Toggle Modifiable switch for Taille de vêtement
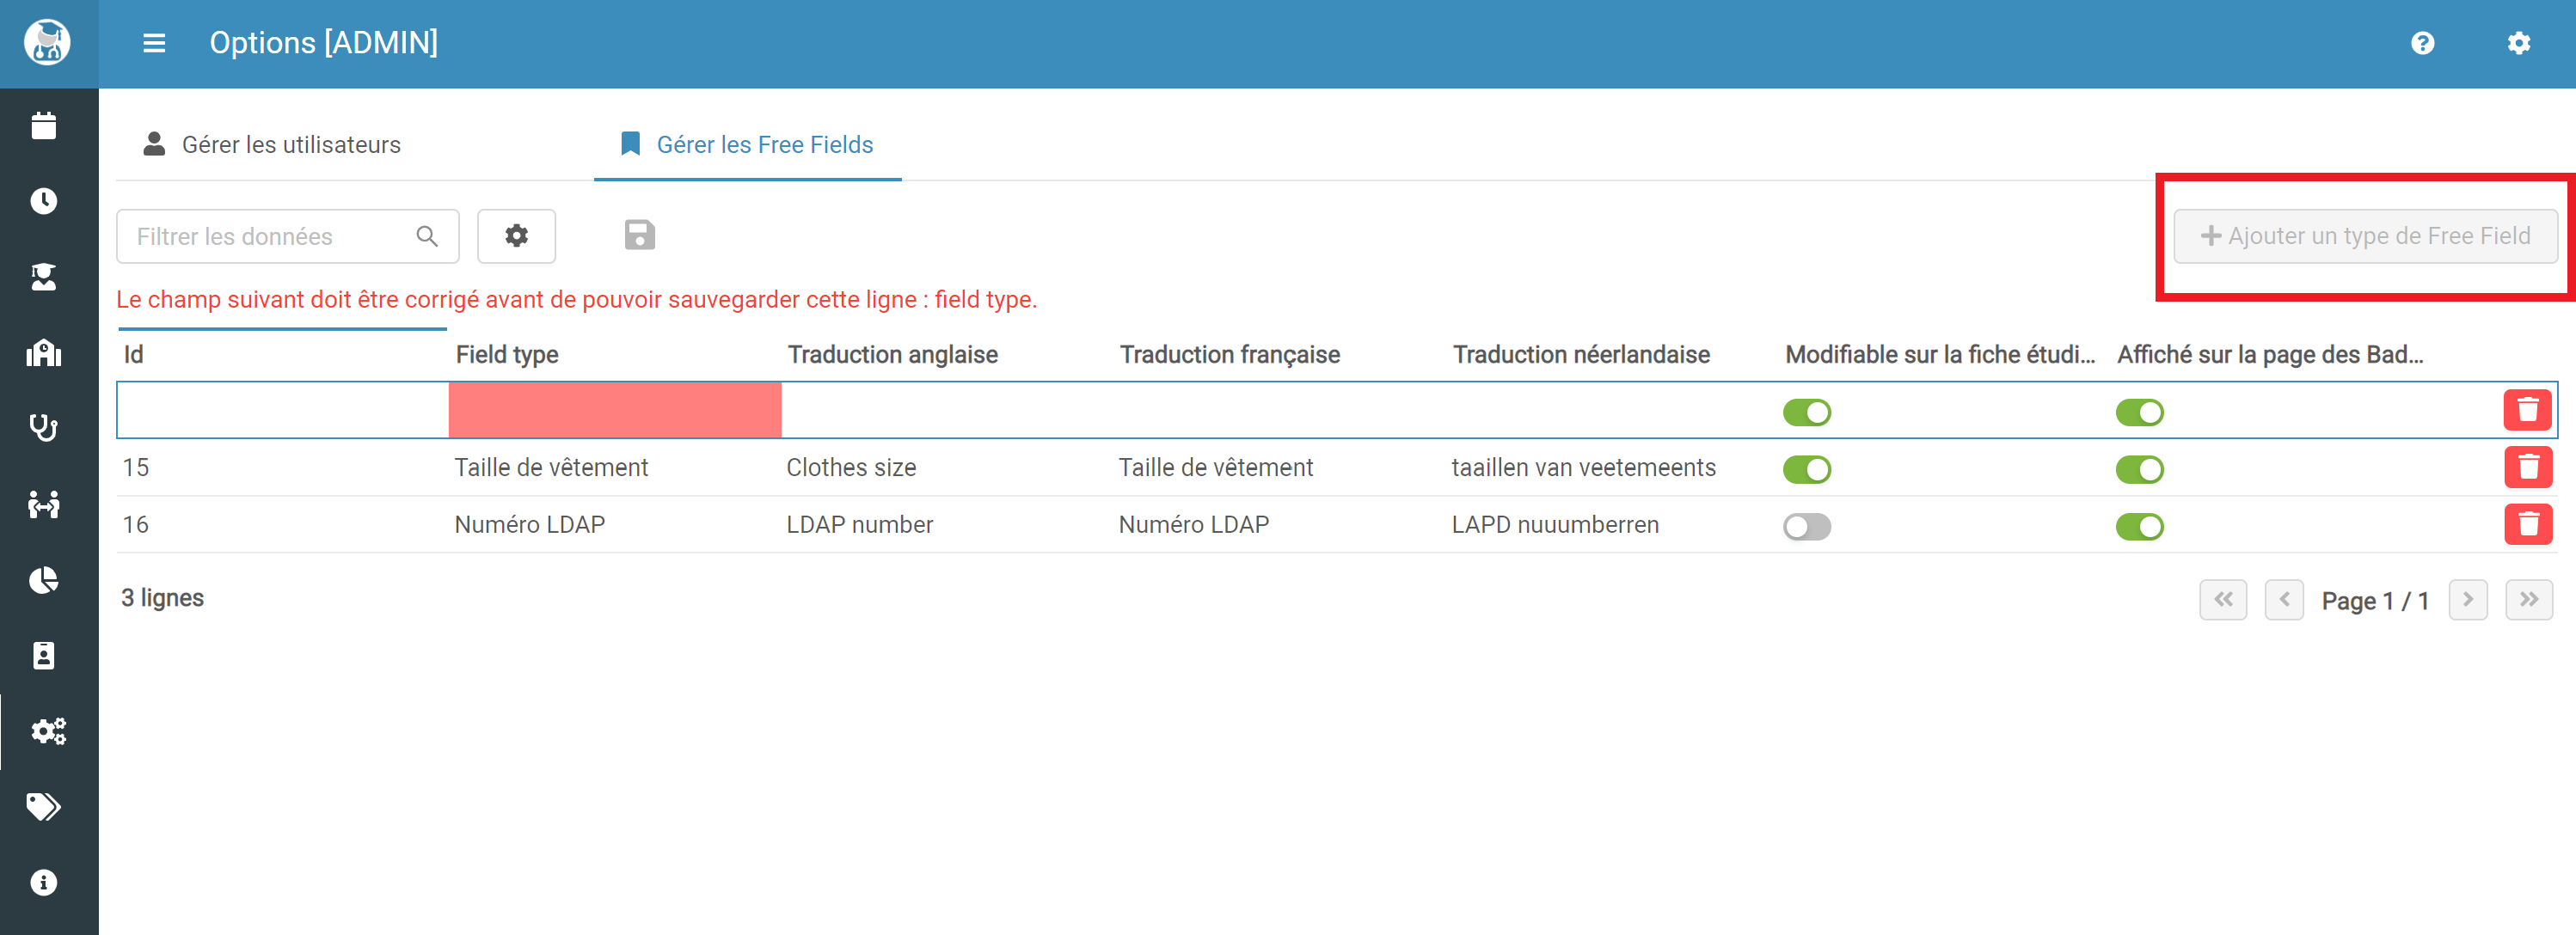This screenshot has width=2576, height=935. point(1806,469)
